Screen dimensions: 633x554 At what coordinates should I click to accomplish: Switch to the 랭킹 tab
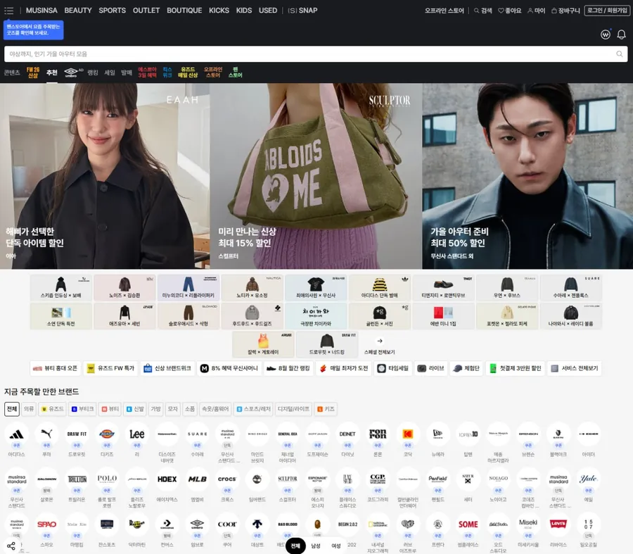coord(93,73)
